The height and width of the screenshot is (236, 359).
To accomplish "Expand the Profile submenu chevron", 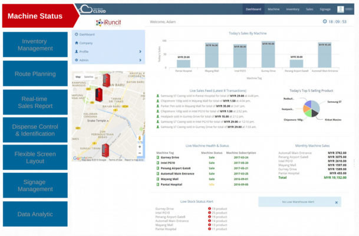I will (140, 51).
